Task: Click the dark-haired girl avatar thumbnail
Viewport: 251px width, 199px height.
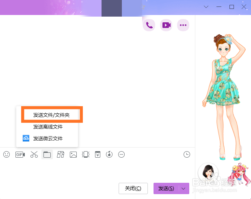Action: pyautogui.click(x=208, y=172)
